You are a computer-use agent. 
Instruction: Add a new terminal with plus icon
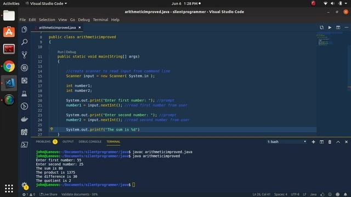[313, 142]
